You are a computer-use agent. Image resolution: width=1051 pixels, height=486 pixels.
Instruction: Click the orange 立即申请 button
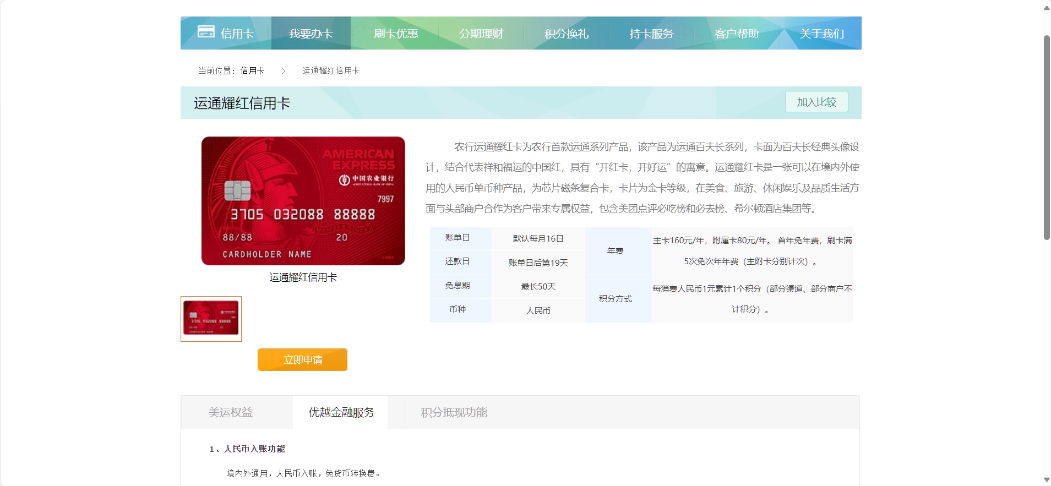coord(302,359)
